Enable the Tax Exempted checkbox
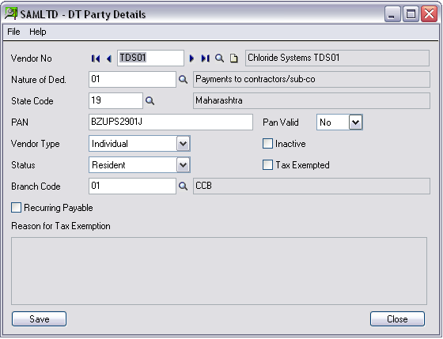The width and height of the screenshot is (443, 339). [267, 165]
